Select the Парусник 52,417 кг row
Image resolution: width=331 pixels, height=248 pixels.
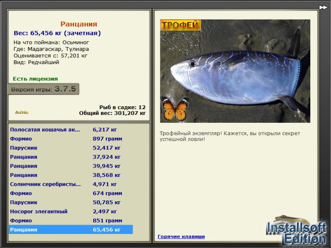coord(71,148)
